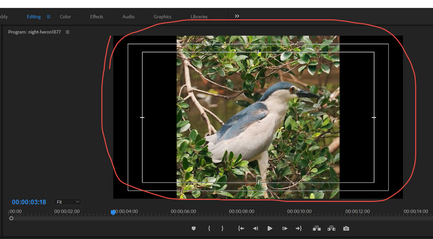
Task: Switch to the Graphics workspace tab
Action: 163,17
